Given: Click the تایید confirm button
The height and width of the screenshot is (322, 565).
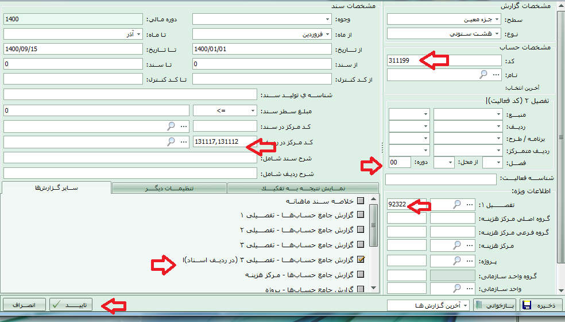Looking at the screenshot, I should (x=71, y=305).
